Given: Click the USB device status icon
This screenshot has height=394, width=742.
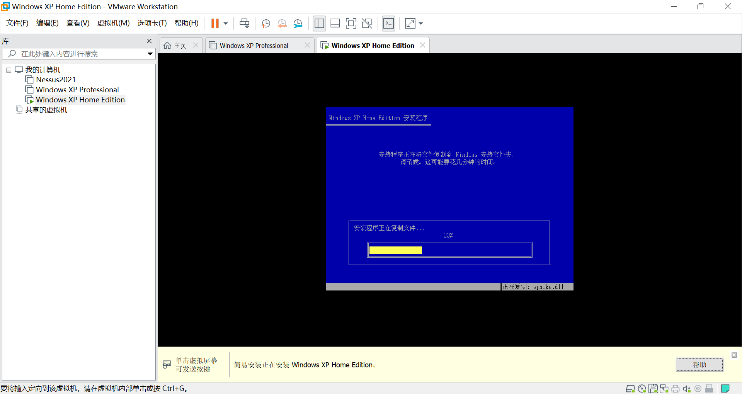Looking at the screenshot, I should 709,389.
